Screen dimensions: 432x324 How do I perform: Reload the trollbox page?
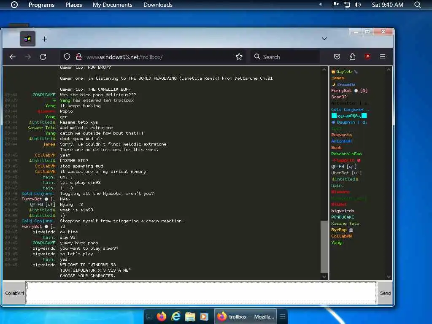tap(43, 57)
